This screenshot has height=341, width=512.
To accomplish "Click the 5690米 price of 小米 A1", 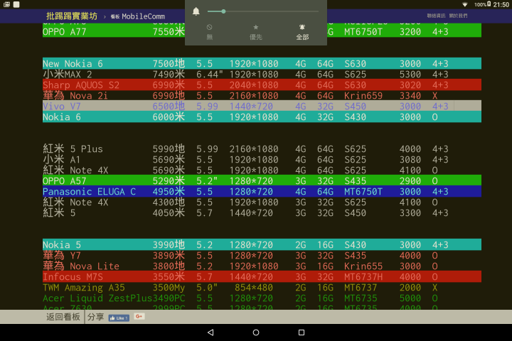I will click(x=169, y=160).
